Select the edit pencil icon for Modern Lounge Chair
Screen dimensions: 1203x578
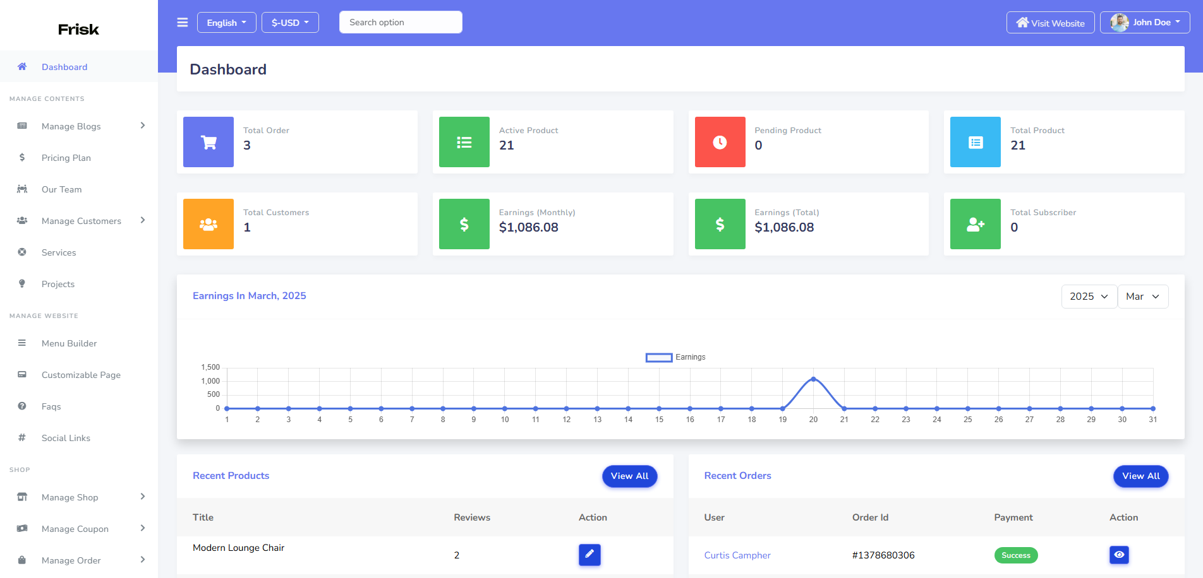tap(589, 555)
